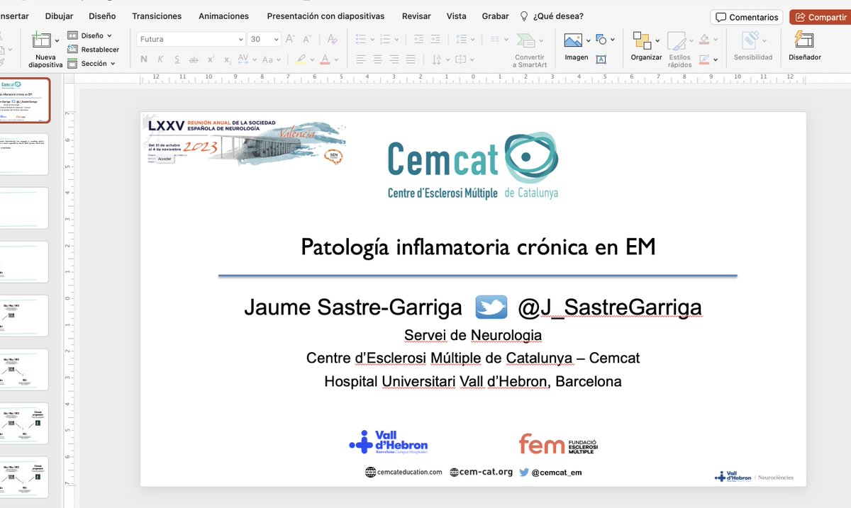The image size is (851, 508).
Task: Click the shape fill color bucket
Action: tap(704, 40)
